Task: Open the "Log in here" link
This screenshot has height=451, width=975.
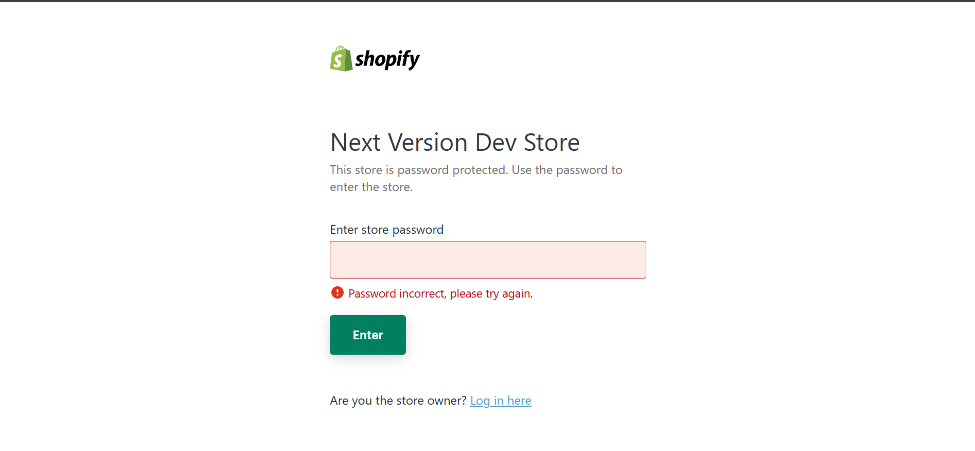Action: coord(500,401)
